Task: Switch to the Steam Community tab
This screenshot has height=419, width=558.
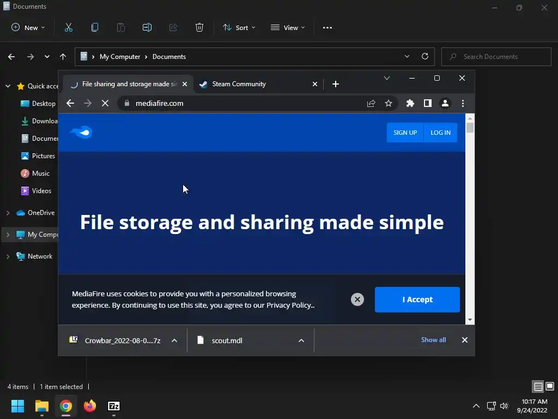Action: coord(258,84)
